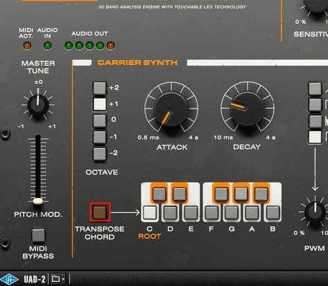The image size is (328, 286).
Task: Click the F key button
Action: tap(212, 213)
